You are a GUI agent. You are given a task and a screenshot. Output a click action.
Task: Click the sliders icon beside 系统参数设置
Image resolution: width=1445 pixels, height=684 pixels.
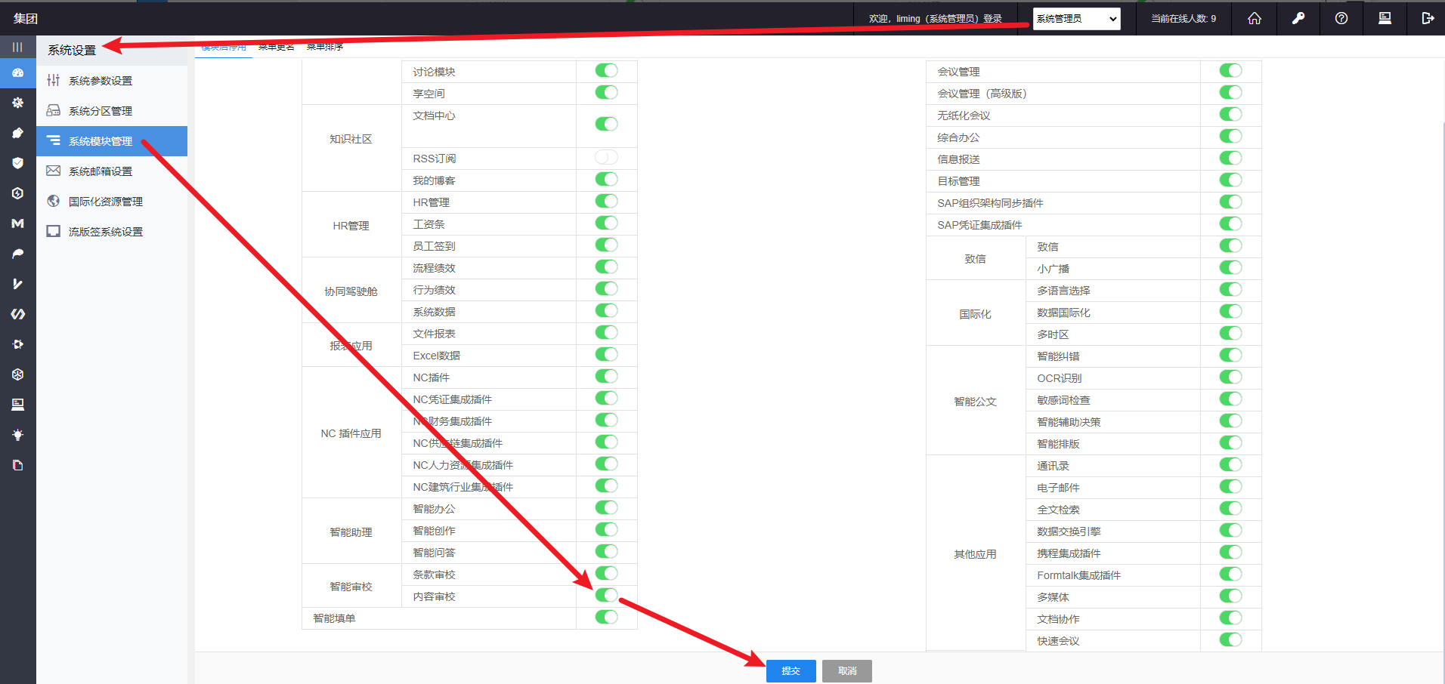(x=53, y=80)
